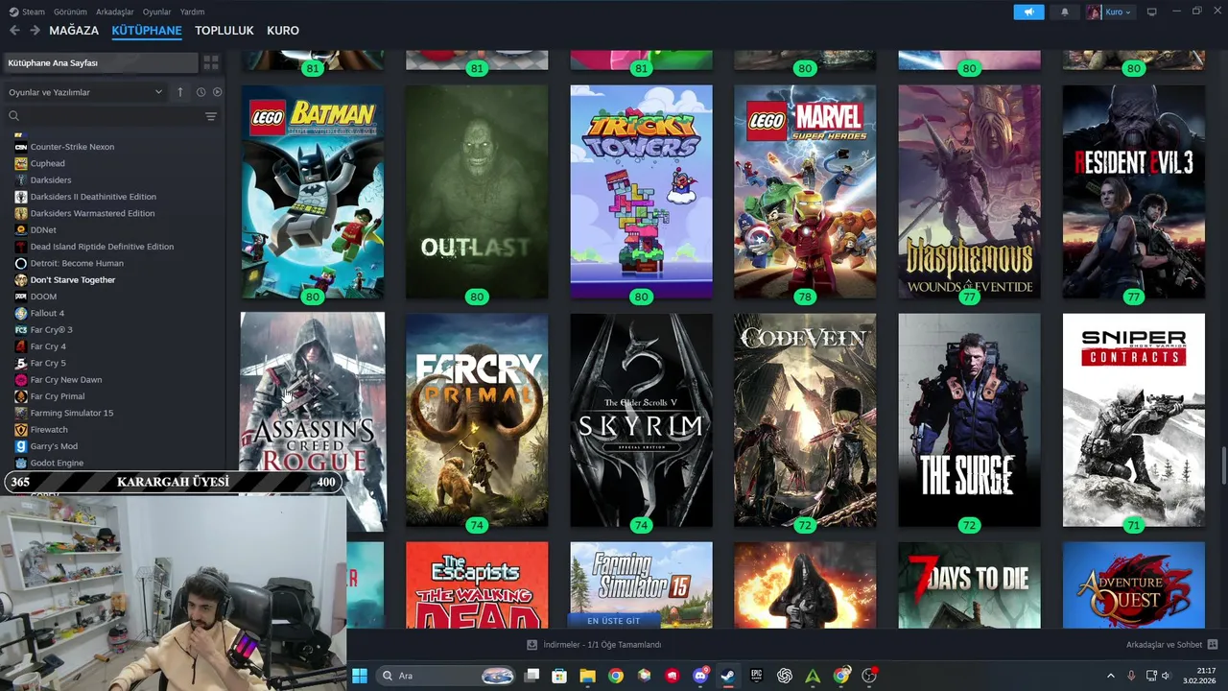Image resolution: width=1228 pixels, height=691 pixels.
Task: Open Far Cry Primal cover
Action: click(477, 420)
